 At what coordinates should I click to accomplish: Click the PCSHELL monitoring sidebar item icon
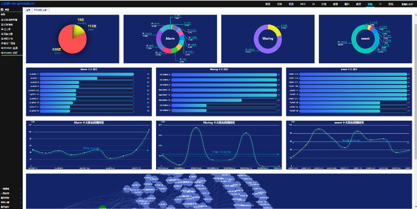(x=2, y=48)
